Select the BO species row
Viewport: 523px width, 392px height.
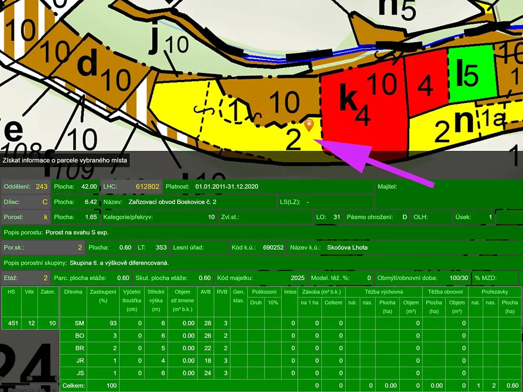(x=79, y=335)
